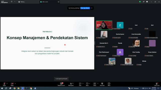Start video with the Video camera icon
The width and height of the screenshot is (161, 90).
tap(12, 84)
